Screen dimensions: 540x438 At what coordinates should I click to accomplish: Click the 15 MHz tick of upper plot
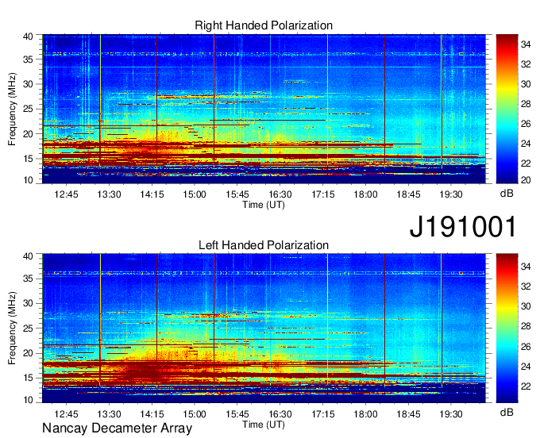click(29, 159)
